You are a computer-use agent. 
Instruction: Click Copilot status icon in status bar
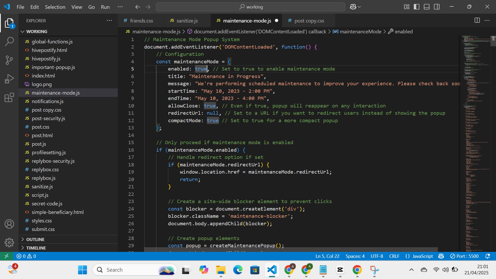point(441,256)
